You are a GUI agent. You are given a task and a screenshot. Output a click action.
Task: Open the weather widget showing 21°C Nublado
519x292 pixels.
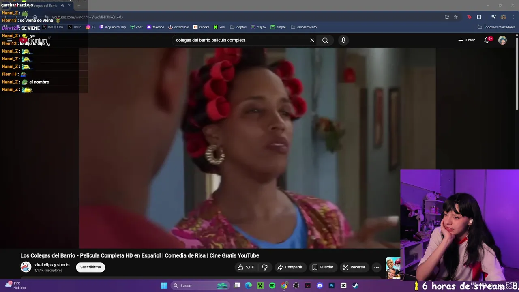click(x=16, y=286)
